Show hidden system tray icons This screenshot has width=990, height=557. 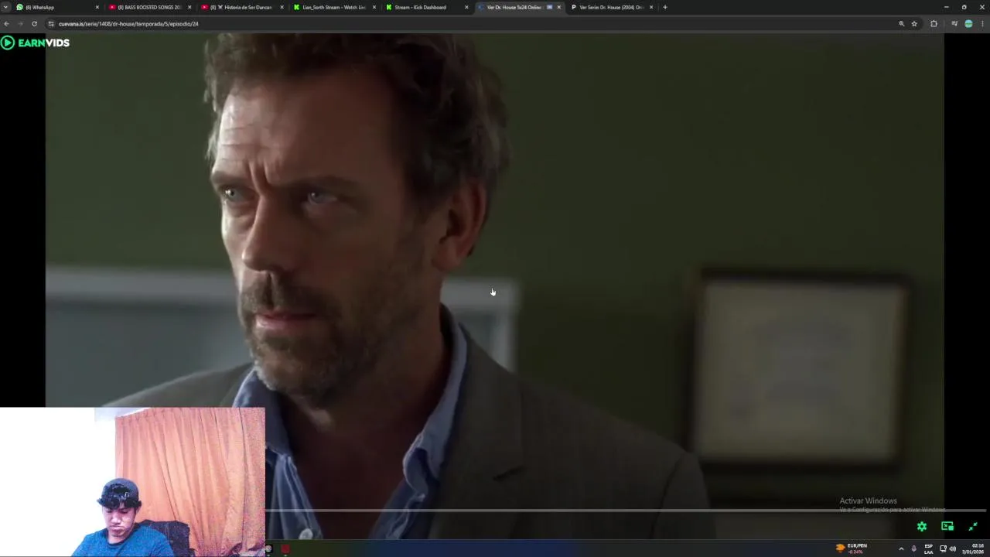pyautogui.click(x=901, y=548)
